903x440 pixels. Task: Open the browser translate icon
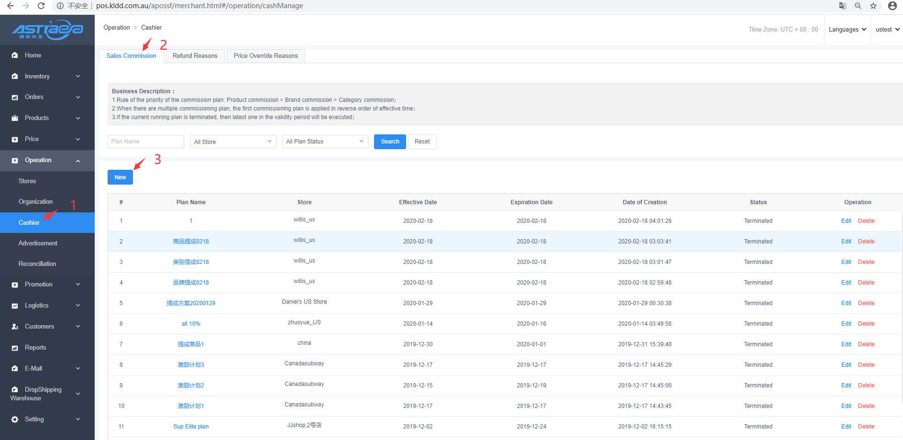[843, 6]
